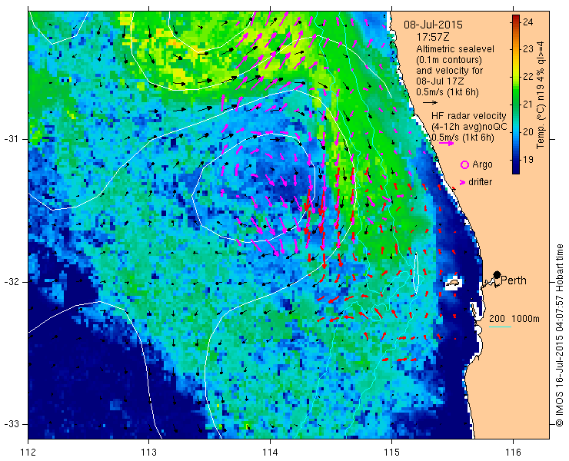Click the 112 longitude axis label
569x461 pixels.
click(x=28, y=453)
